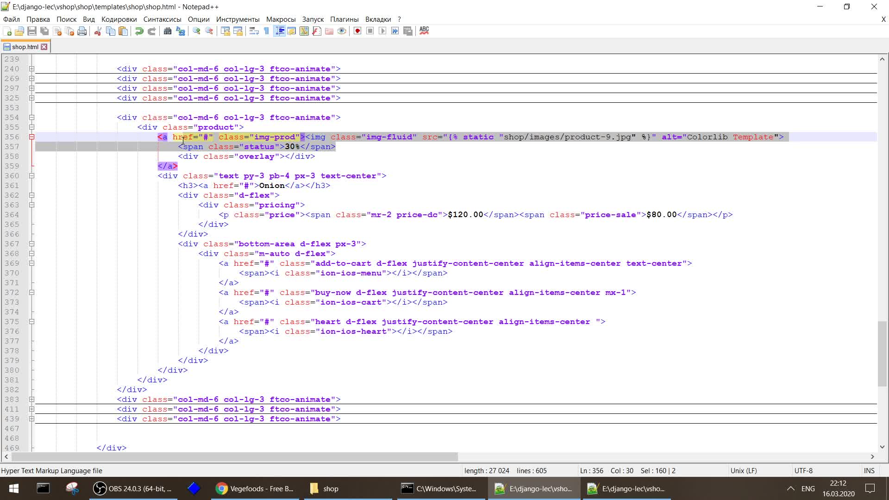Toggle the Show Indent Guide button
The width and height of the screenshot is (889, 500).
[279, 31]
